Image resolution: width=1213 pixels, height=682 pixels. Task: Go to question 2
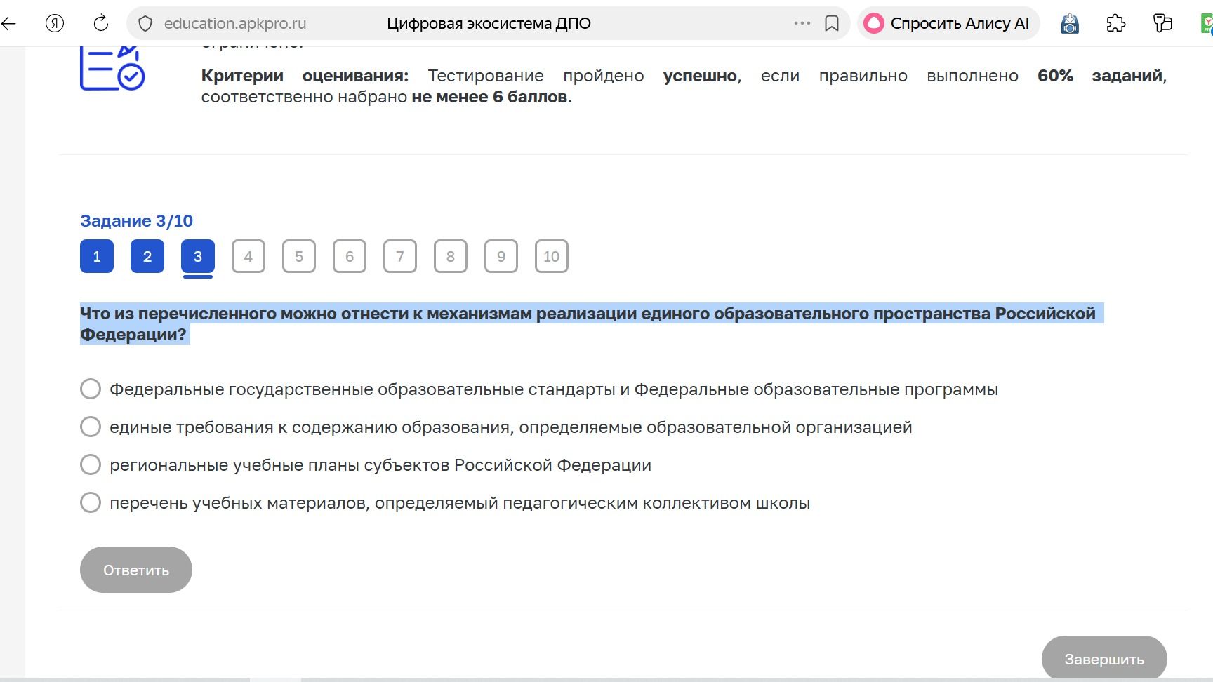pos(147,256)
